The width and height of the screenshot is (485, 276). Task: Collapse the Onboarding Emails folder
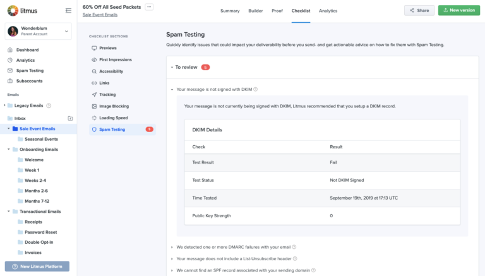(8, 150)
